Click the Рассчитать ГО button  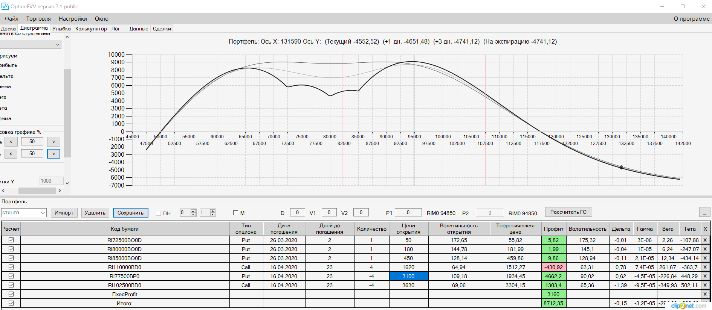tap(568, 212)
